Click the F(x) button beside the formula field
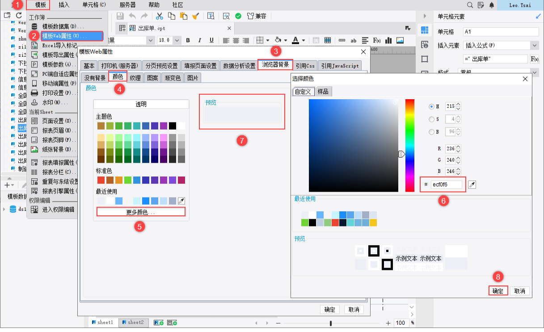The height and width of the screenshot is (332, 544). [534, 59]
